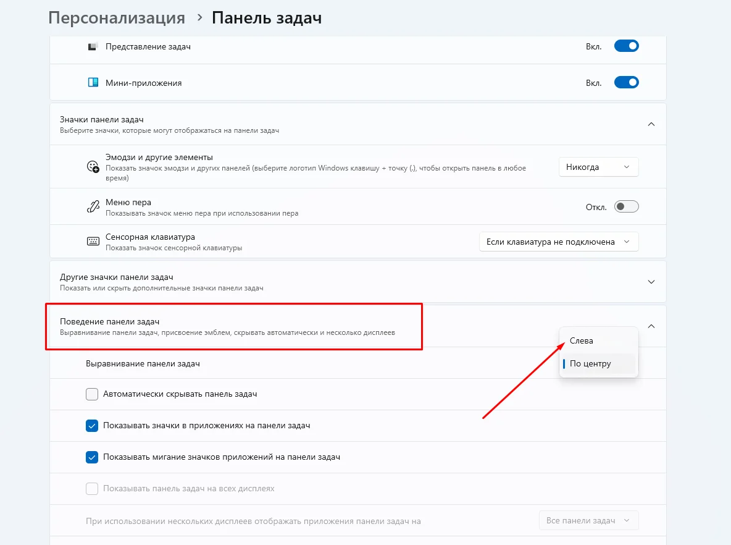This screenshot has width=731, height=545.
Task: Click the Task View icon (Представление задач)
Action: [x=93, y=47]
